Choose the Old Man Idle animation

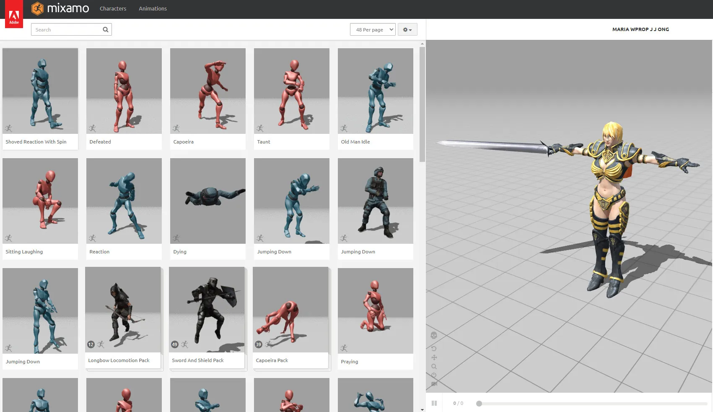376,99
